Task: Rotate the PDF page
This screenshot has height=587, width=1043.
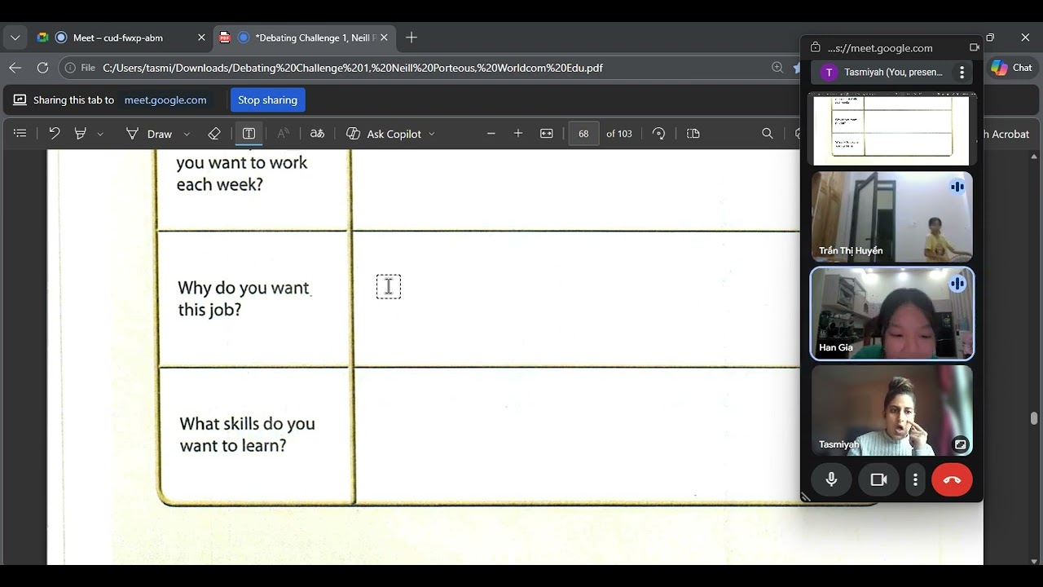Action: (x=659, y=134)
